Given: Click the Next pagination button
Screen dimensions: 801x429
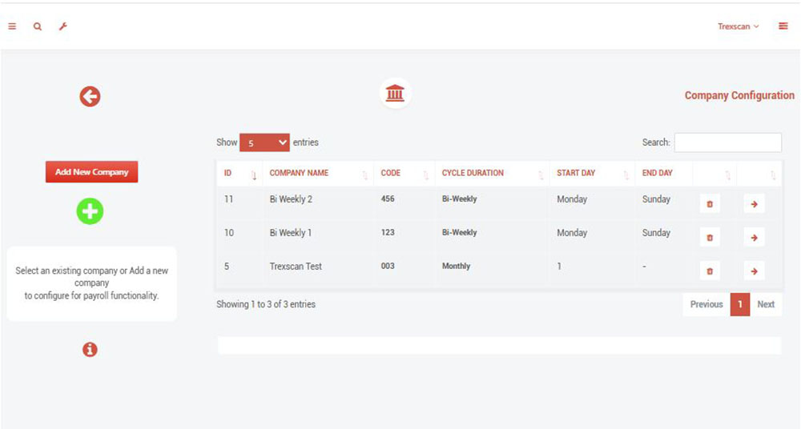Looking at the screenshot, I should 766,304.
